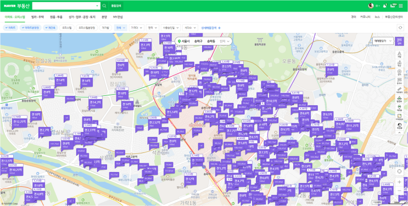This screenshot has width=408, height=206.
Task: Open the 경매 link
Action: click(353, 17)
